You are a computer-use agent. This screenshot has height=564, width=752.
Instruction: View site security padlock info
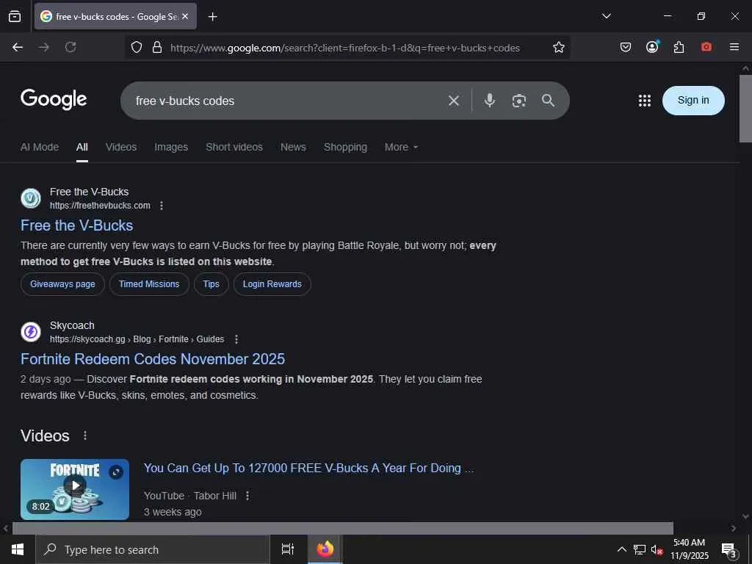pyautogui.click(x=157, y=48)
